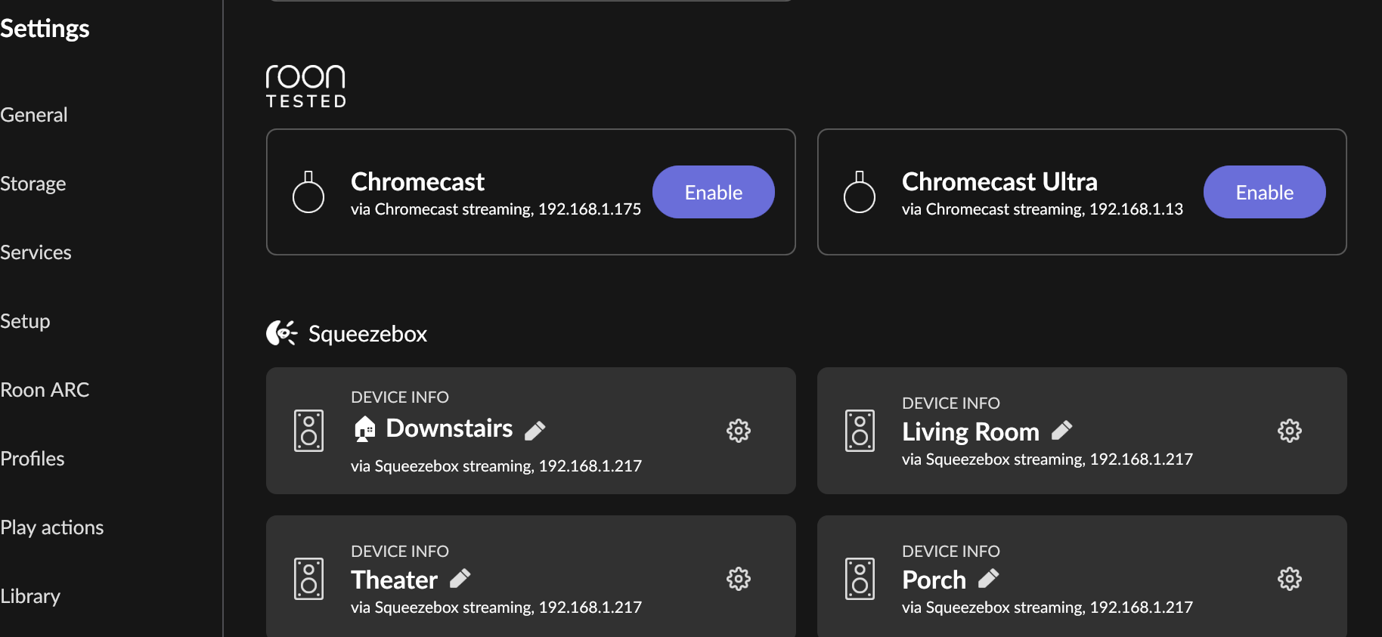1382x637 pixels.
Task: Open Roon ARC settings
Action: (x=45, y=390)
